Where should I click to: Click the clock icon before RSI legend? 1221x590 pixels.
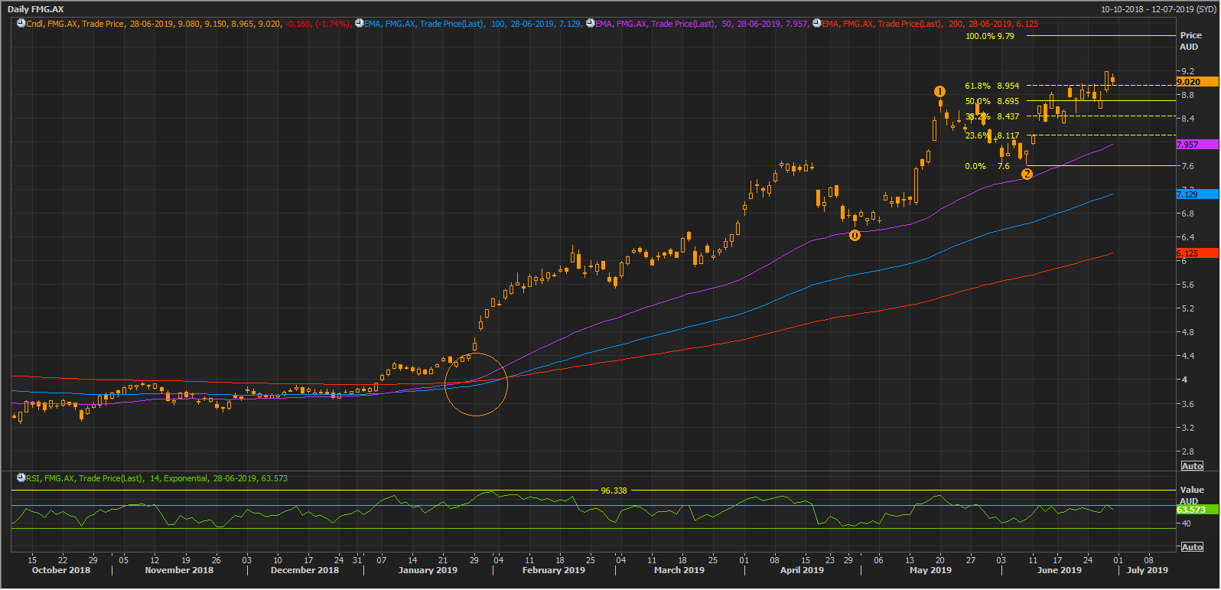click(x=21, y=478)
